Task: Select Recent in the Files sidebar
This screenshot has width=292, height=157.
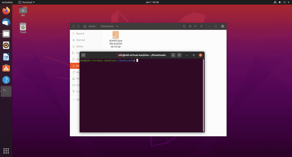Action: point(80,33)
